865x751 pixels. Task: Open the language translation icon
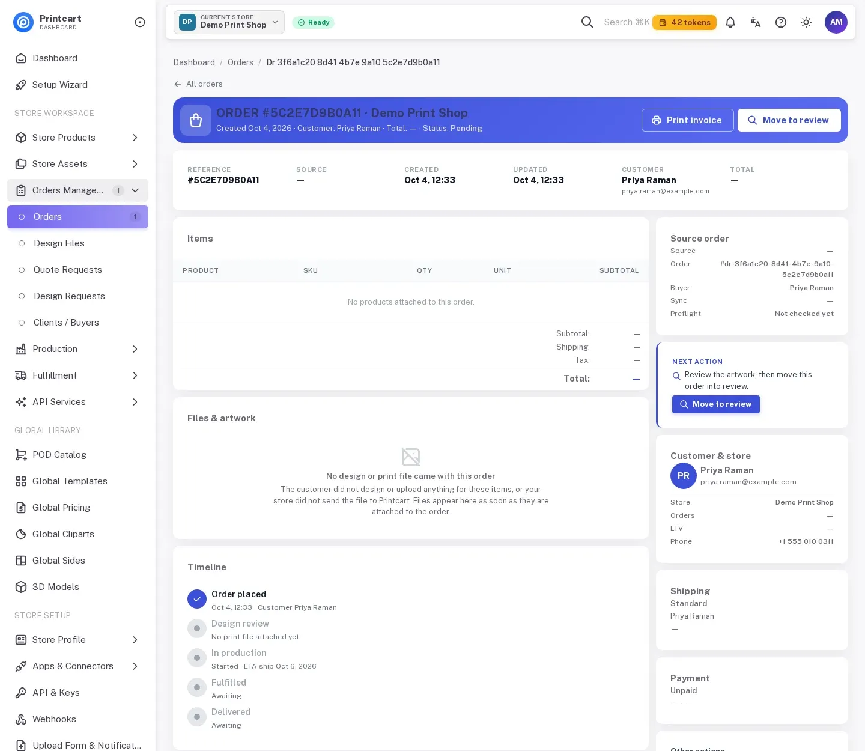[756, 22]
